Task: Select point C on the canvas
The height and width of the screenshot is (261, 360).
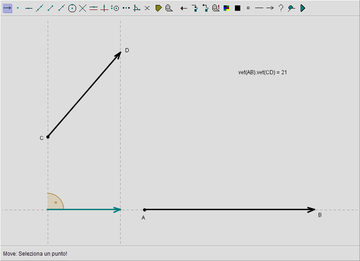Action: pos(48,137)
